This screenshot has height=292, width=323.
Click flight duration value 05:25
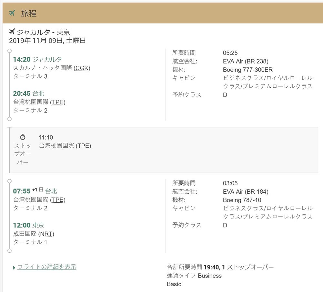[x=230, y=53]
